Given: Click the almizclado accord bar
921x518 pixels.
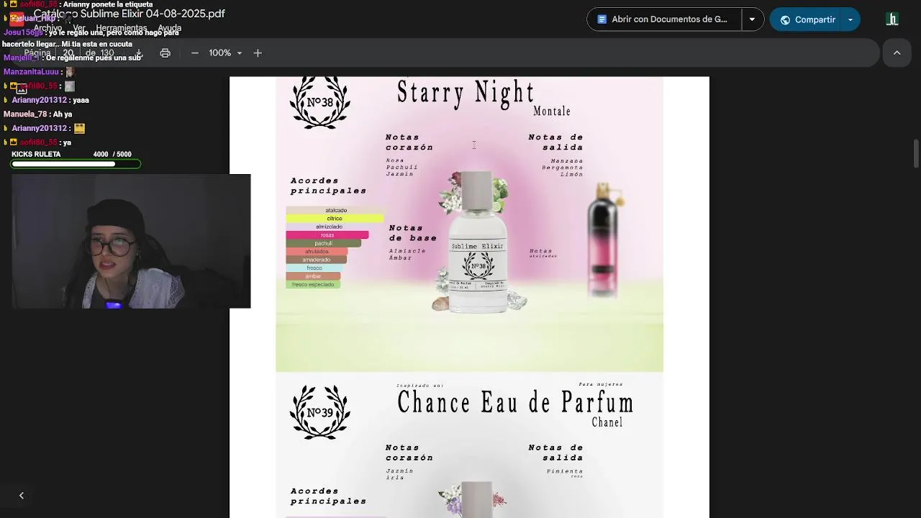Looking at the screenshot, I should (x=329, y=227).
